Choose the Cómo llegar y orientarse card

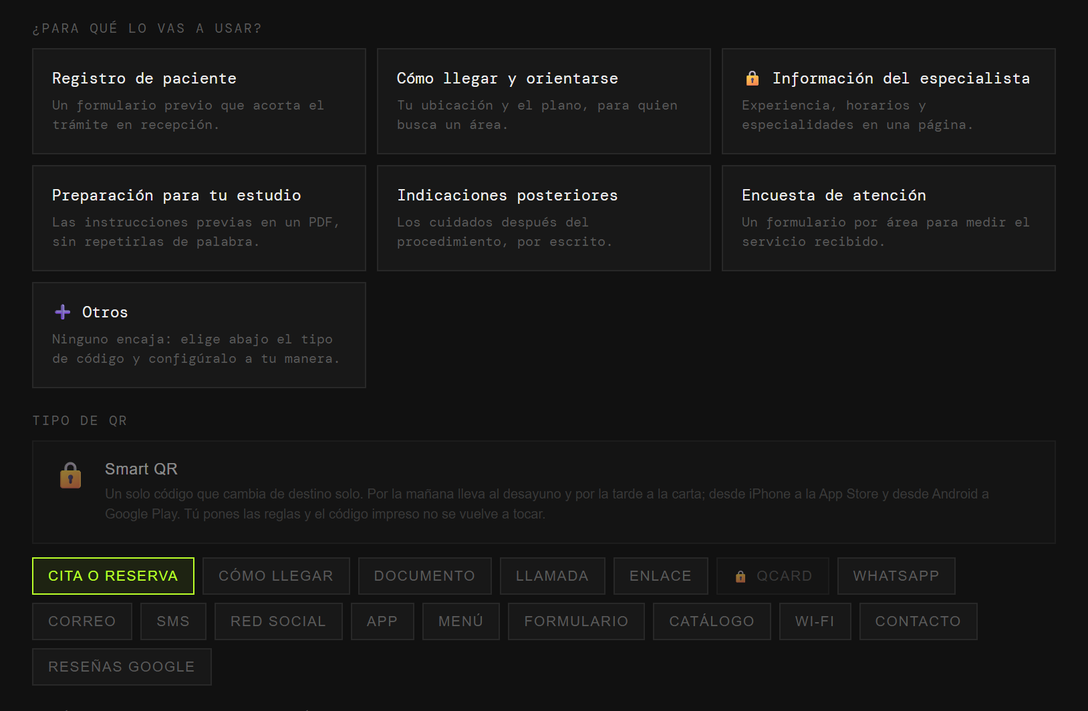click(544, 101)
